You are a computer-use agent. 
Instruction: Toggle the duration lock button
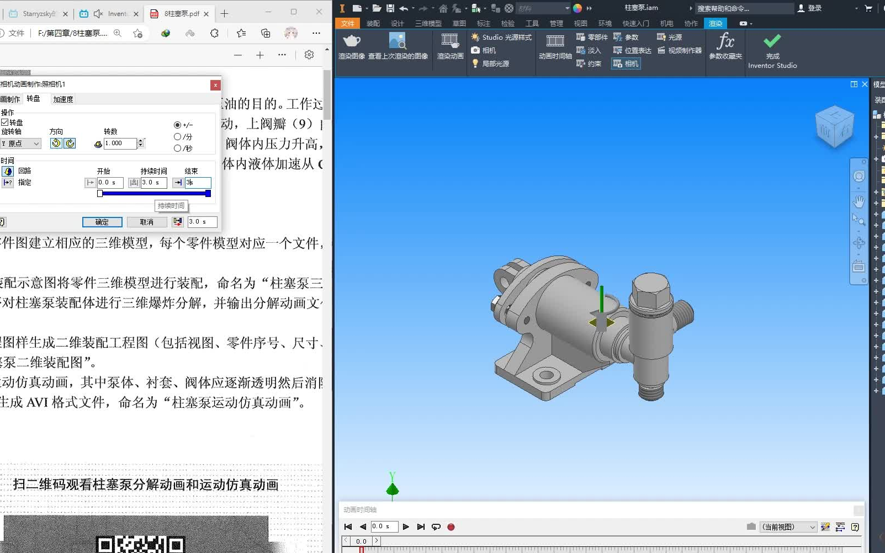click(134, 183)
